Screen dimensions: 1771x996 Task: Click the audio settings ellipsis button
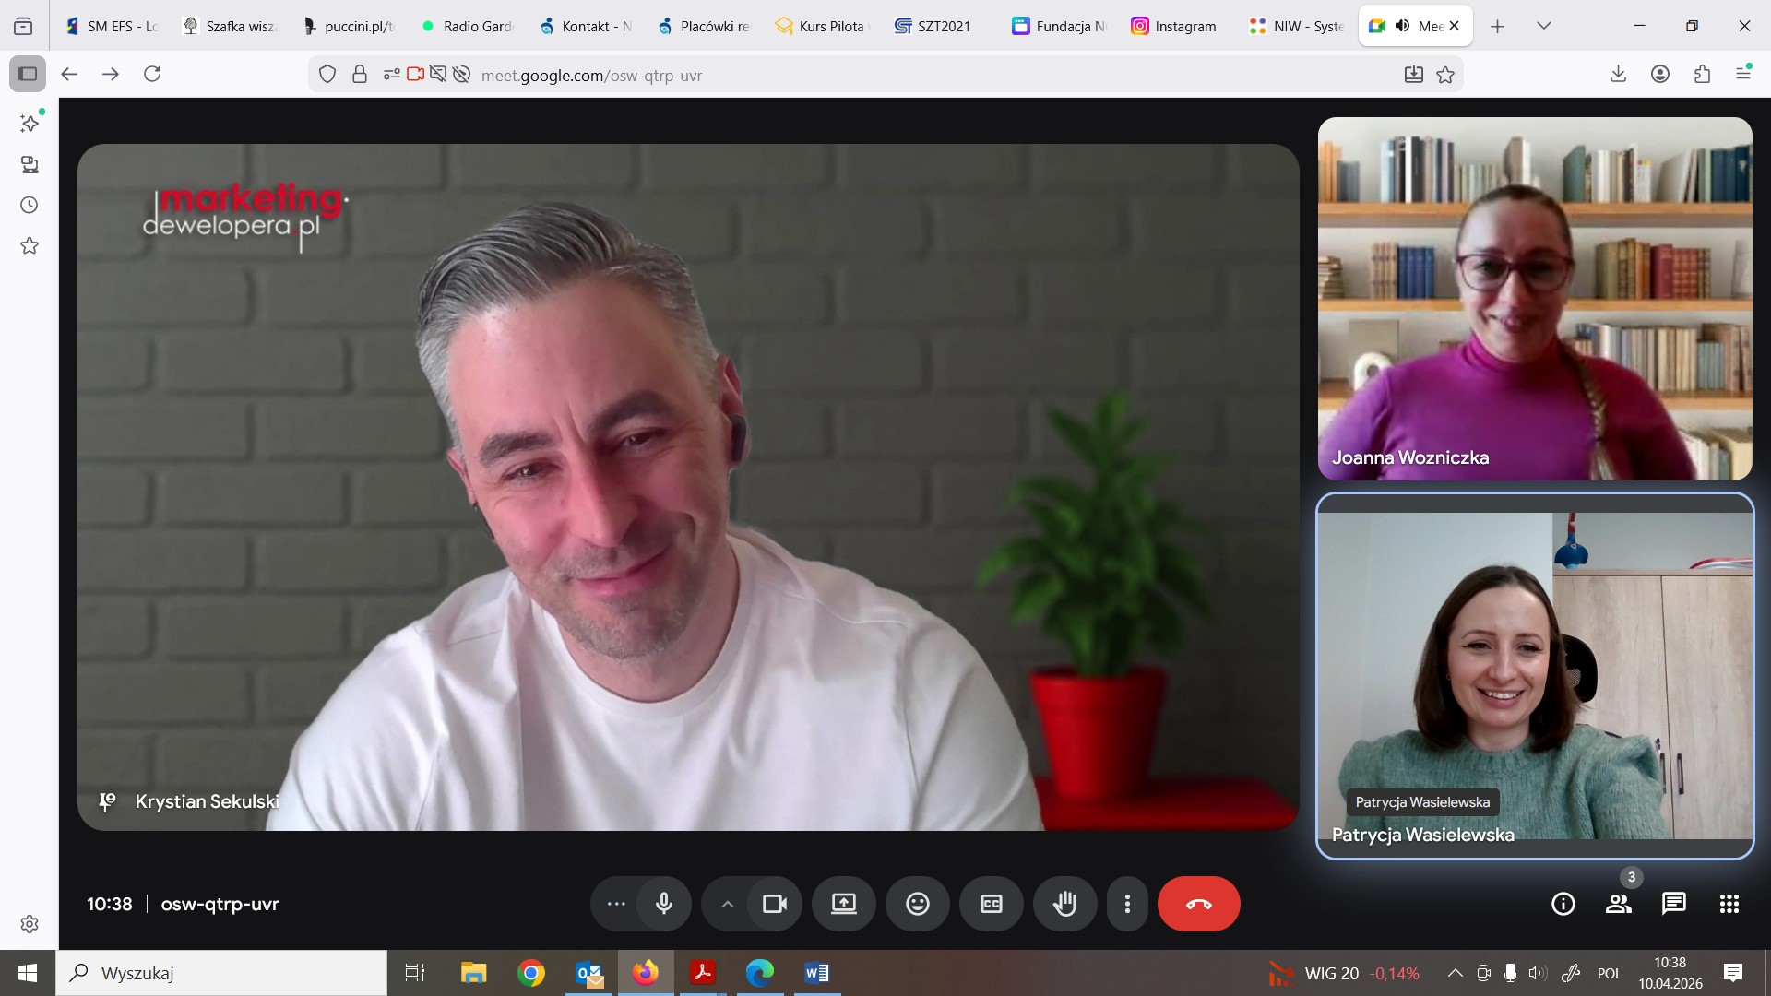coord(616,904)
